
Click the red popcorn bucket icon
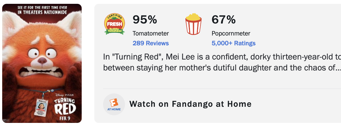coord(194,24)
